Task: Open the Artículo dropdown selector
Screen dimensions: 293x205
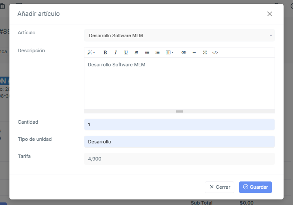Action: click(x=179, y=36)
